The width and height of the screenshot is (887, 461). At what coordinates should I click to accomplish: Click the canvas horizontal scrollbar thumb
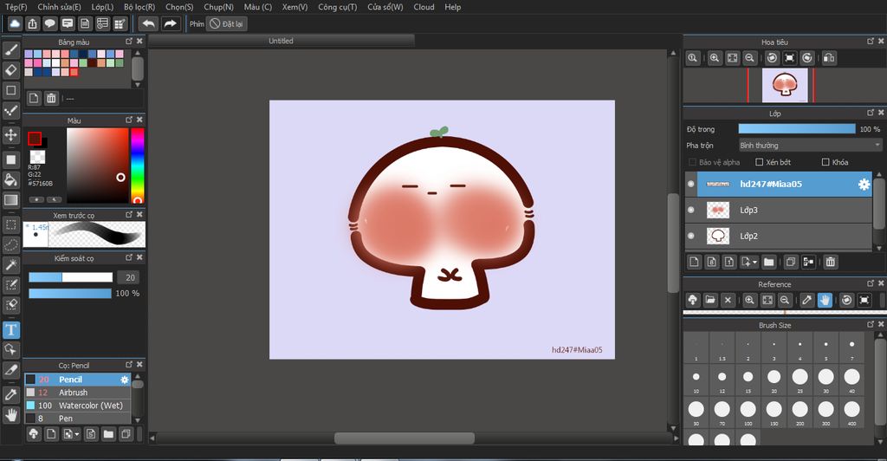pos(405,438)
